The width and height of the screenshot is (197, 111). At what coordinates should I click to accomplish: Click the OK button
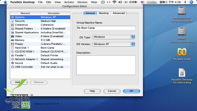(x=131, y=91)
